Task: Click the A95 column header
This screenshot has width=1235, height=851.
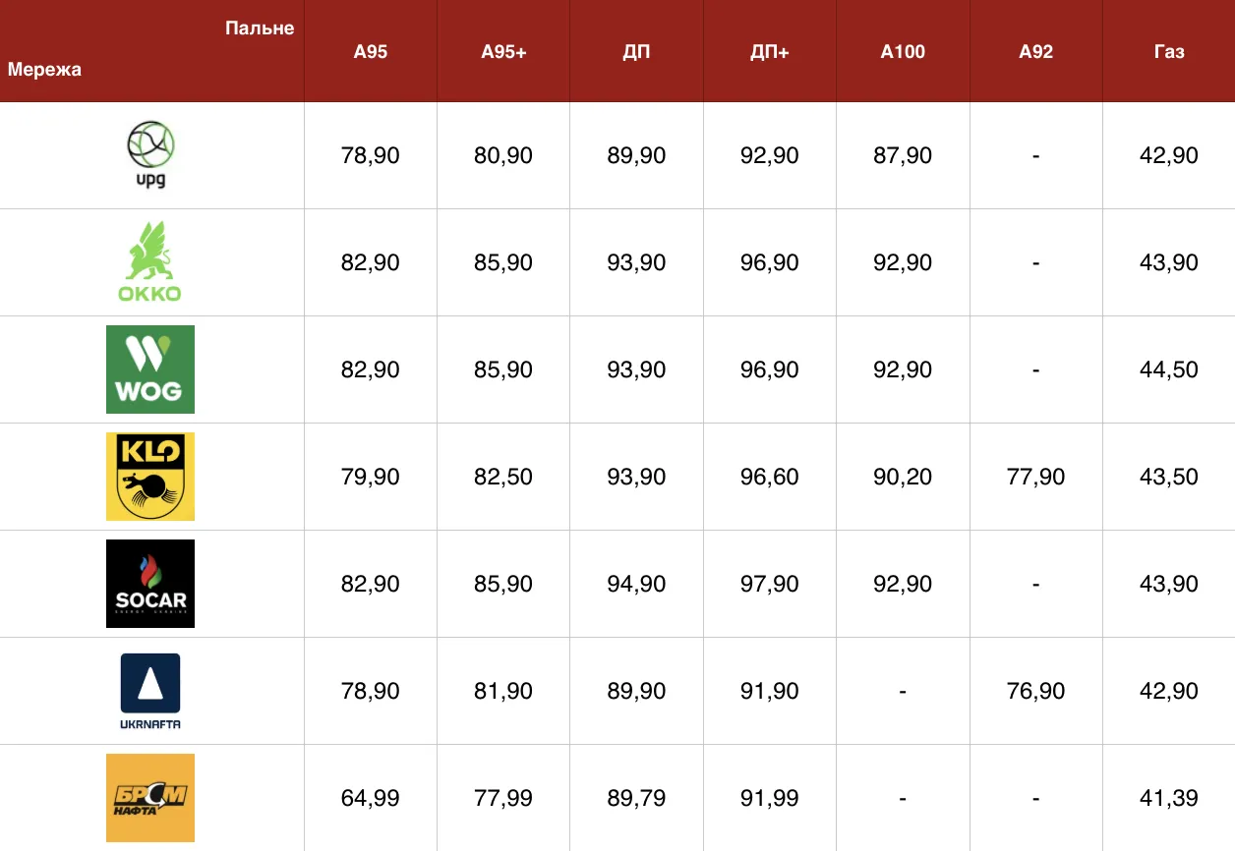Action: [x=371, y=52]
